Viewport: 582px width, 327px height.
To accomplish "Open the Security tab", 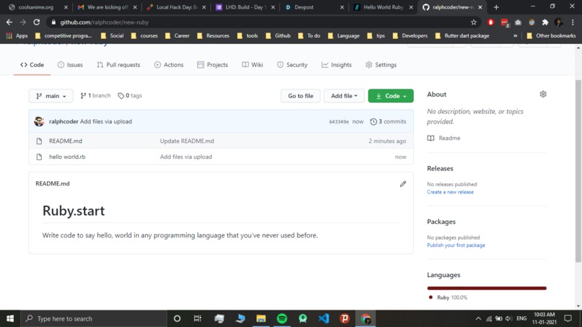I will [x=292, y=64].
